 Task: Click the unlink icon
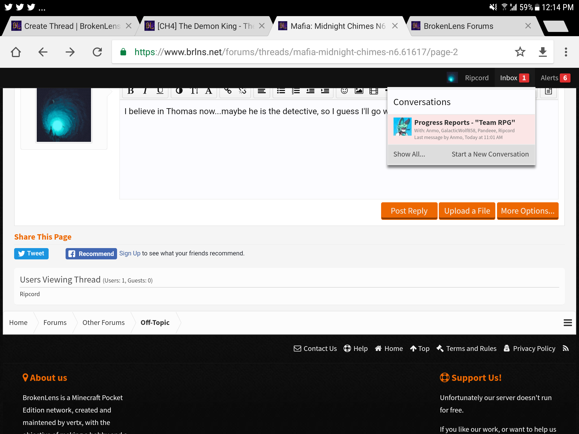coord(243,91)
